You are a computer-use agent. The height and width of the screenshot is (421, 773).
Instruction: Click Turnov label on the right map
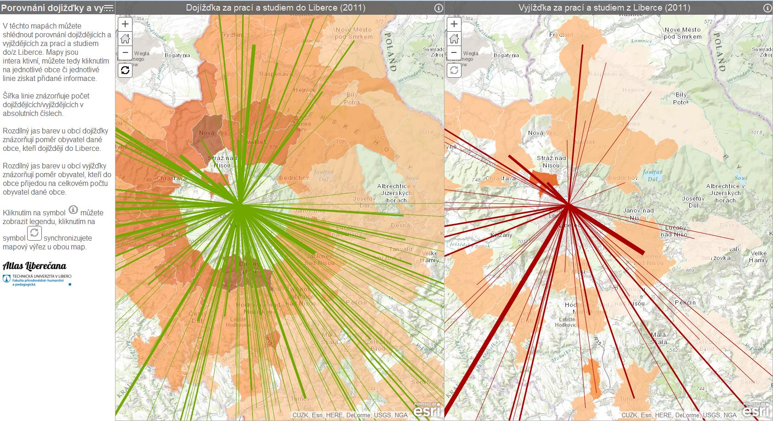(629, 398)
